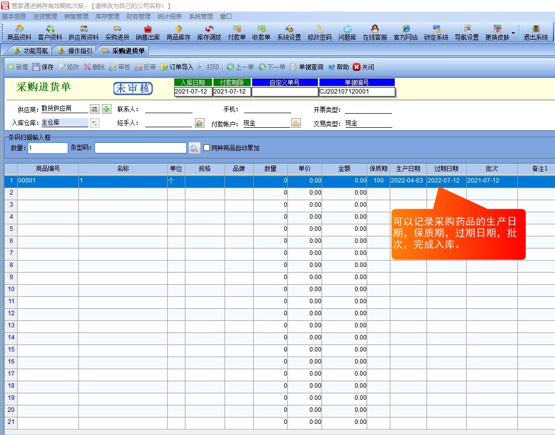
Task: Open 库存调拨 from the toolbar
Action: tap(209, 33)
